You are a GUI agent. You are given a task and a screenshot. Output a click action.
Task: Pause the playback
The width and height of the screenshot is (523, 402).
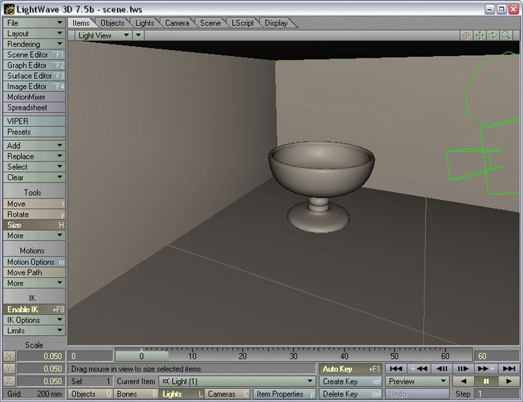486,382
